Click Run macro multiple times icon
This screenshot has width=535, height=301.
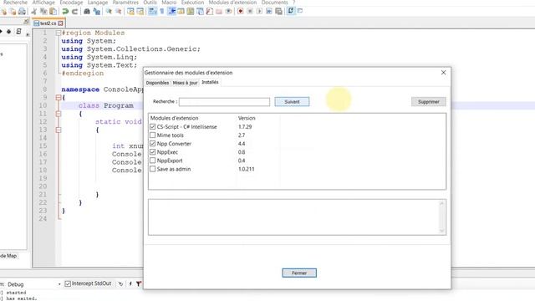pyautogui.click(x=269, y=11)
